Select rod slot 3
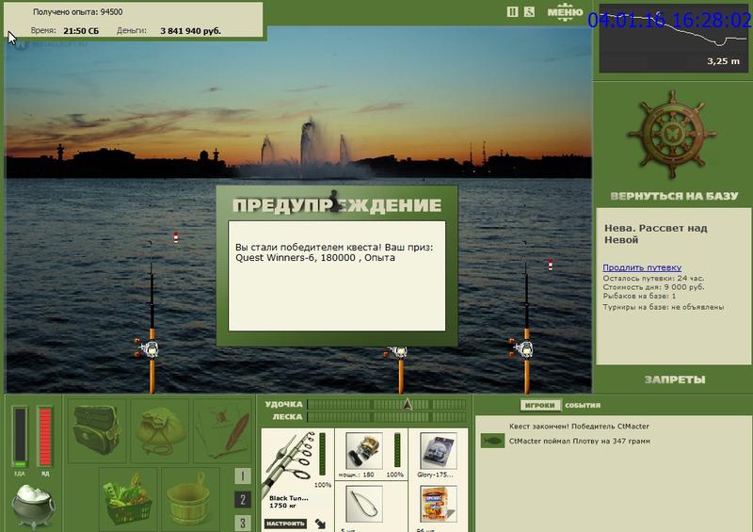Viewport: 753px width, 532px height. tap(243, 523)
